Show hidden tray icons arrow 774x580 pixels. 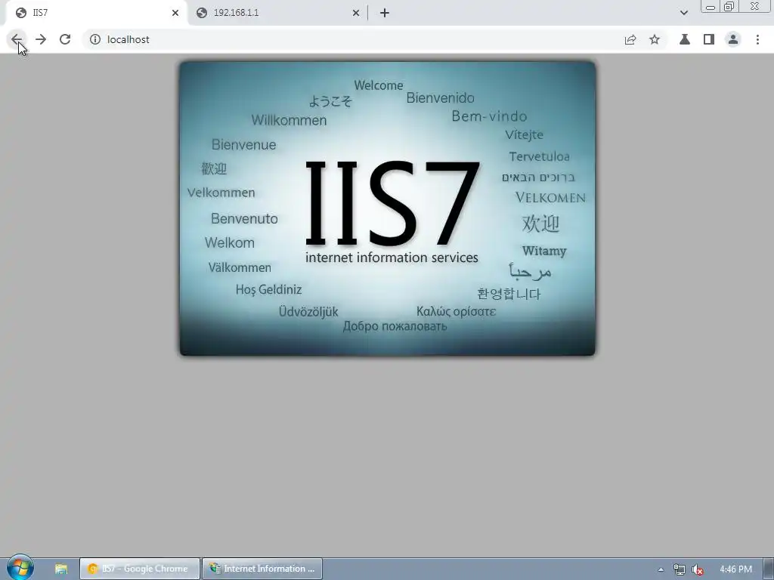(661, 569)
